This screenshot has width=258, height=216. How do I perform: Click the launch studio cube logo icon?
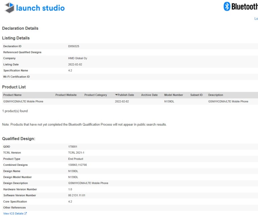(x=9, y=8)
